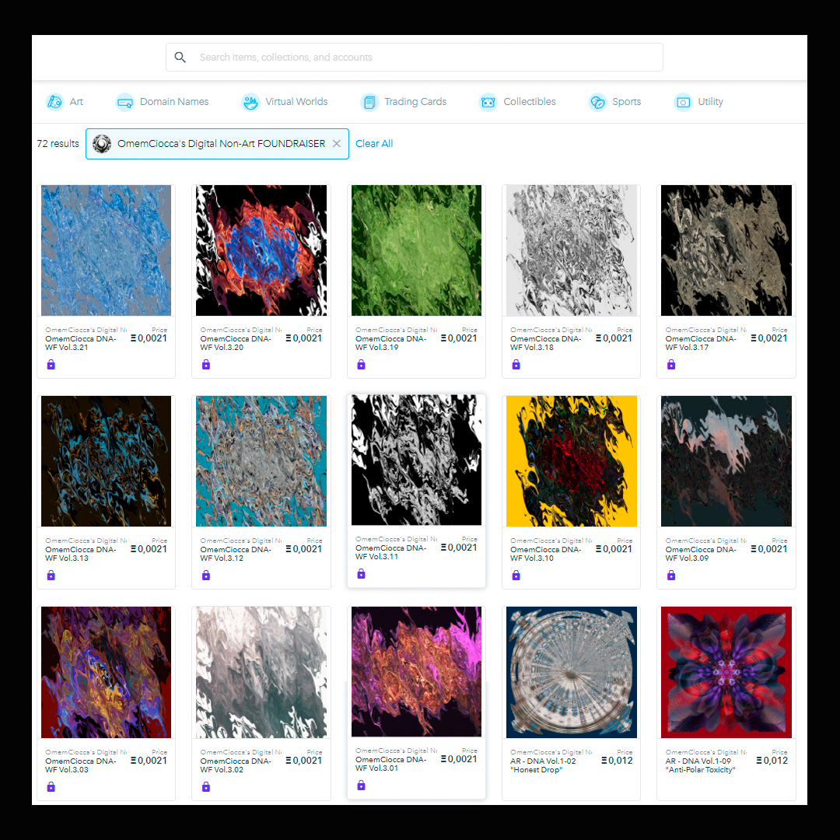Image resolution: width=840 pixels, height=840 pixels.
Task: Open the Collectibles category icon
Action: pyautogui.click(x=488, y=102)
